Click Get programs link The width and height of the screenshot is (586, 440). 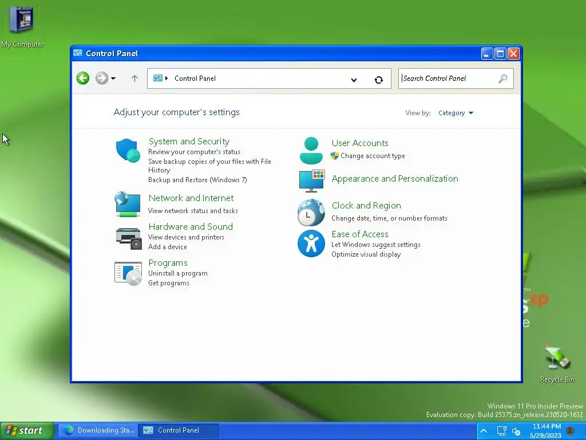[x=169, y=283]
